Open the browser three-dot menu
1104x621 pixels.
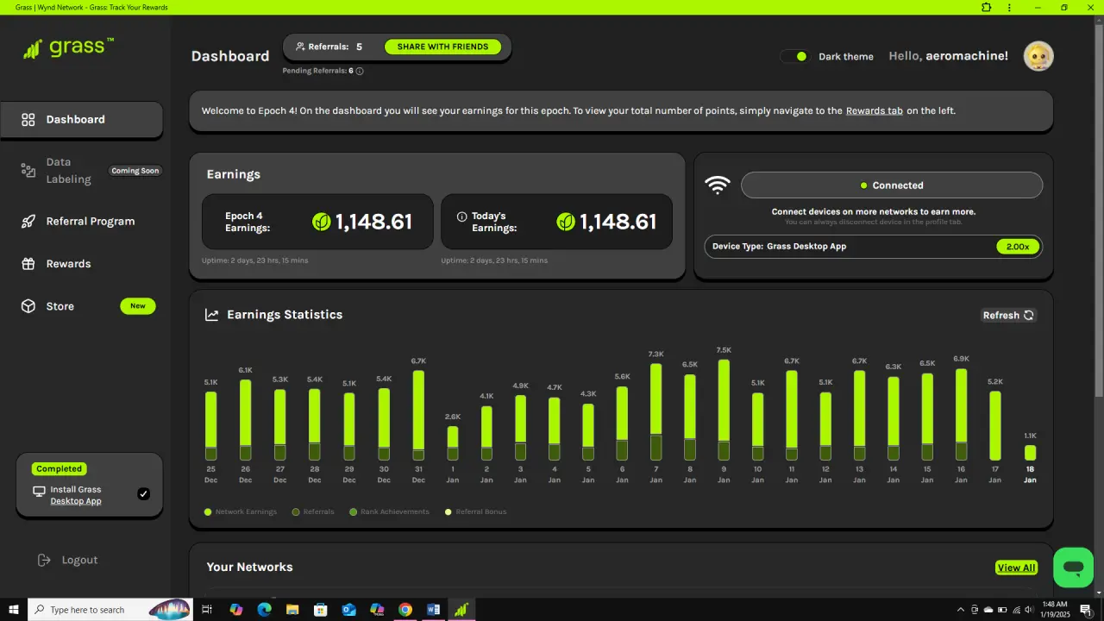(x=1009, y=7)
